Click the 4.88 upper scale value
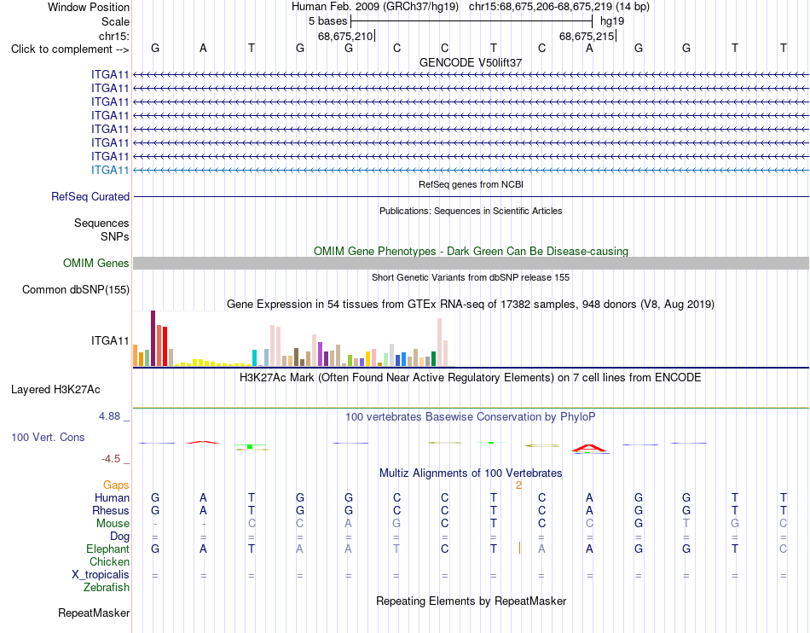 [x=109, y=416]
